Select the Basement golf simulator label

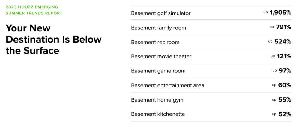(x=161, y=13)
